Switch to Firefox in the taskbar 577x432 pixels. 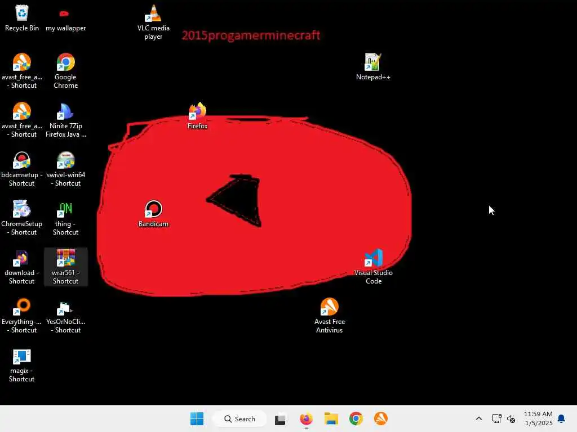coord(306,418)
